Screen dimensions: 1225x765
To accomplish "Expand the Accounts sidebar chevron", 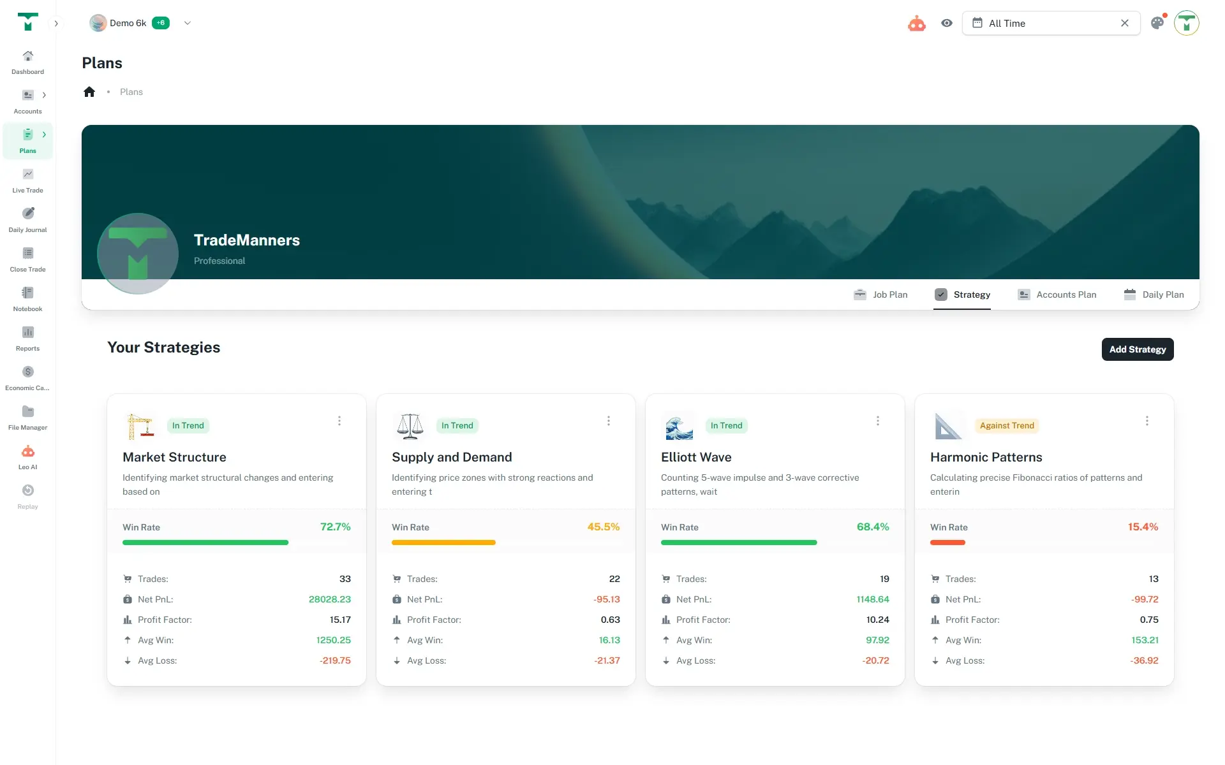I will [44, 94].
